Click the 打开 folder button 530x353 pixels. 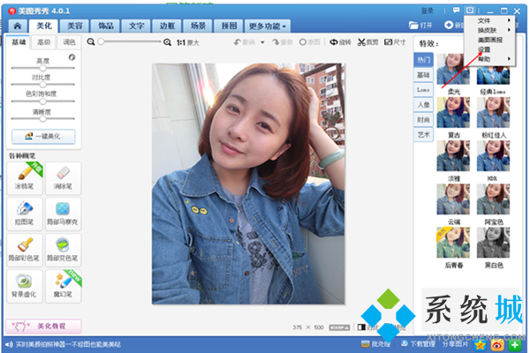coord(420,25)
